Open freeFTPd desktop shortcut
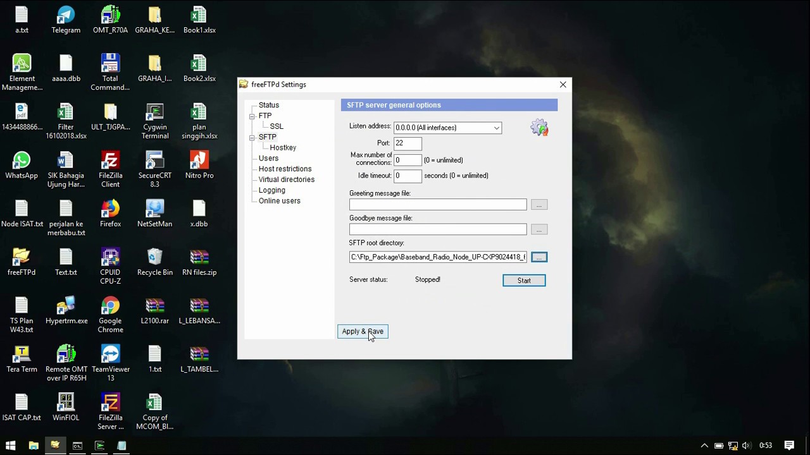 pyautogui.click(x=22, y=262)
